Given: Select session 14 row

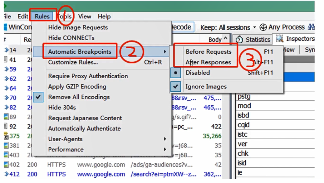Looking at the screenshot, I should [18, 50].
